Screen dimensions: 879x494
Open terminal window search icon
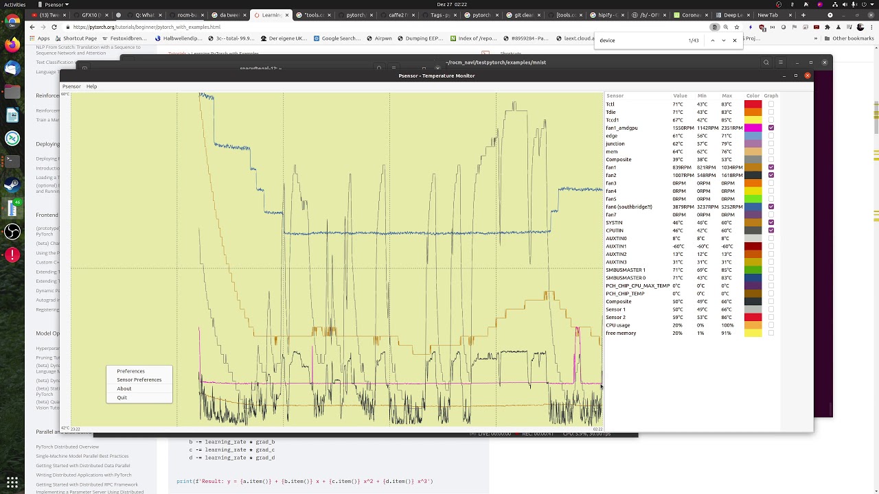point(766,62)
